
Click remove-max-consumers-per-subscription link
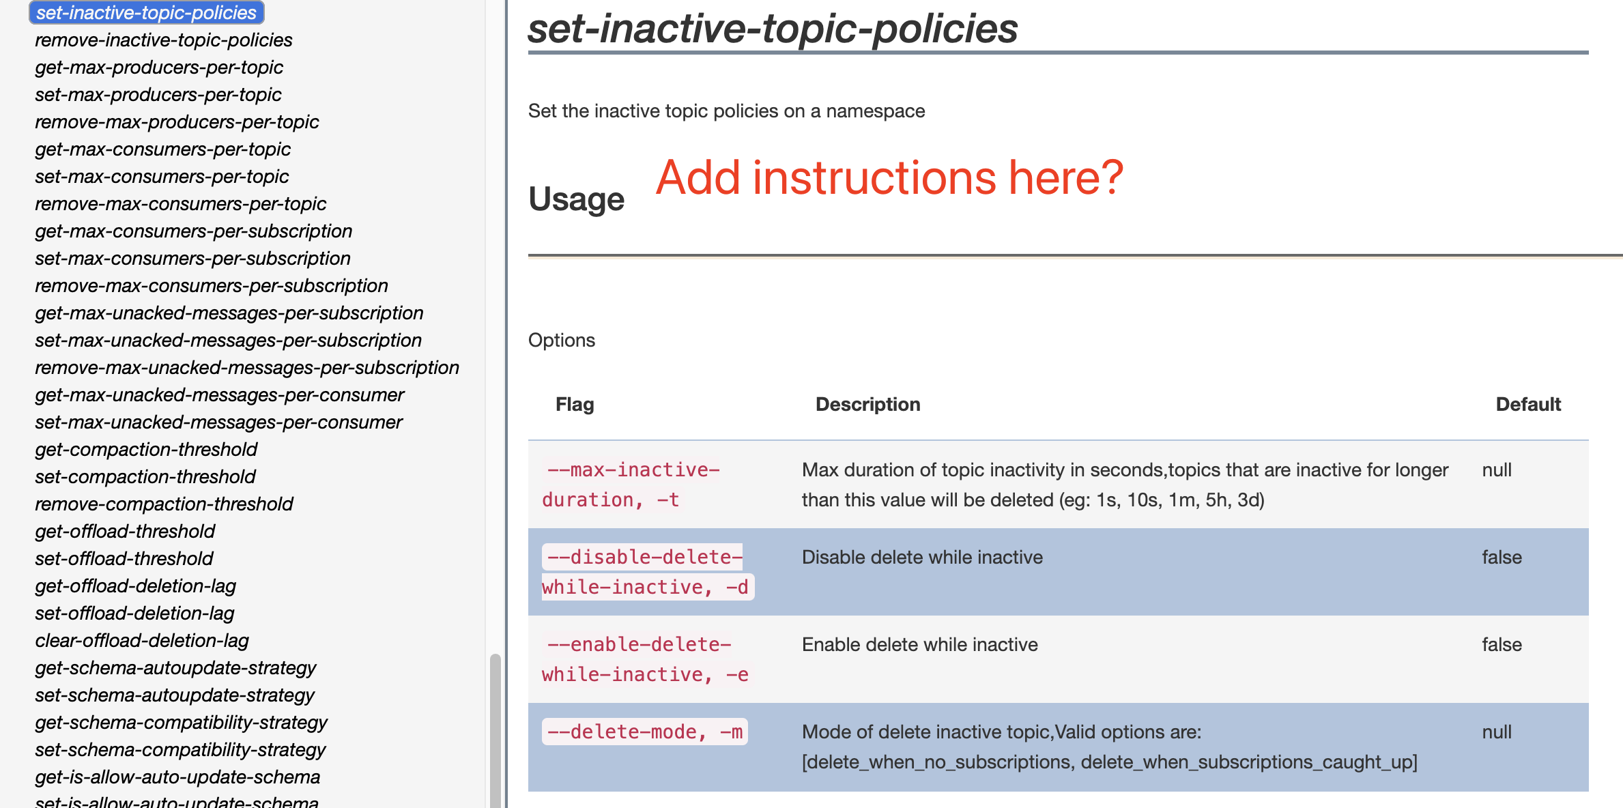click(212, 286)
